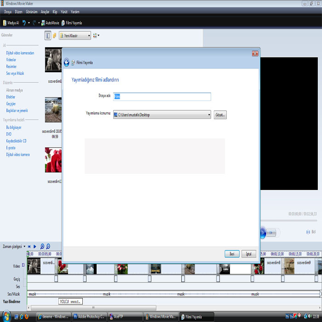
Task: Open the Araçlar menu
Action: [x=45, y=11]
